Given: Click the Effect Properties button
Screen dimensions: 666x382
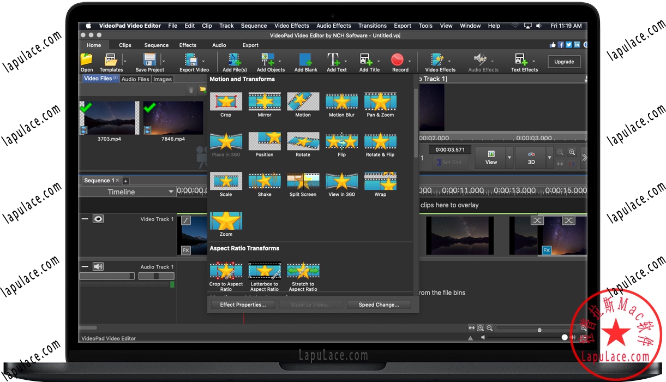Looking at the screenshot, I should (243, 304).
